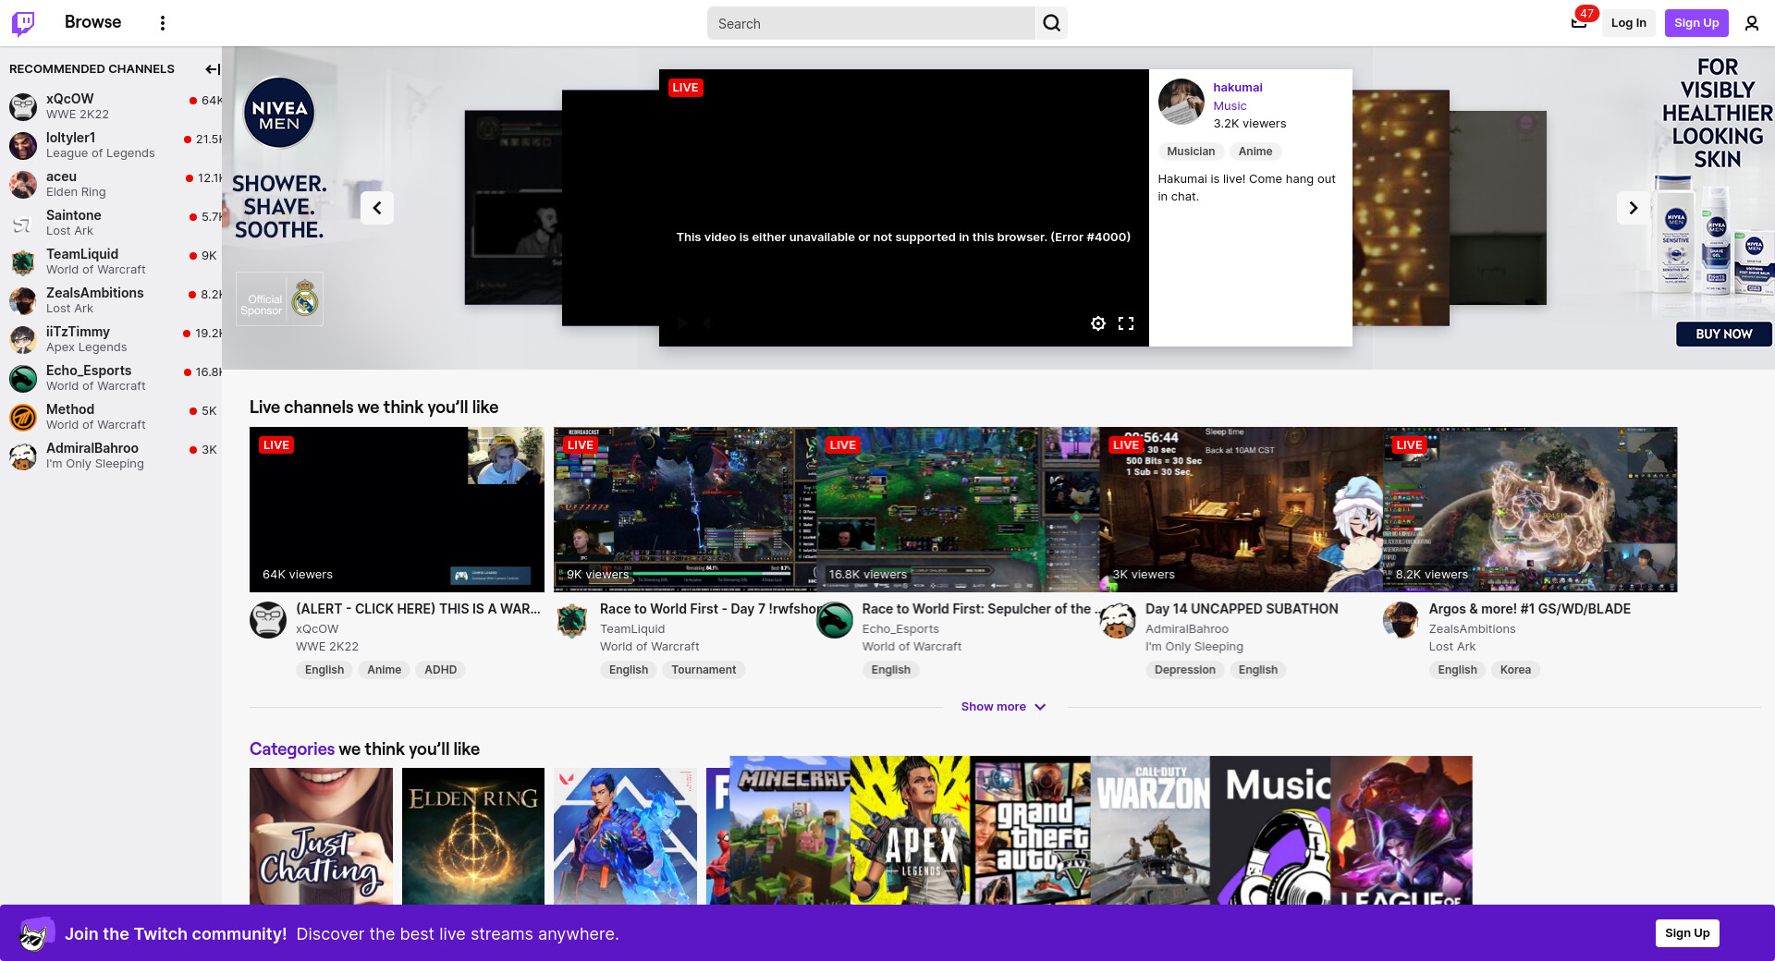Click the Log In button

click(1628, 23)
